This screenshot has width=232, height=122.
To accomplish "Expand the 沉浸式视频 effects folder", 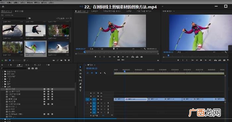I will point(3,77).
